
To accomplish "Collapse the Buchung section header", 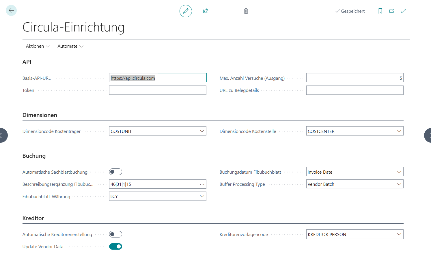I will [x=34, y=156].
